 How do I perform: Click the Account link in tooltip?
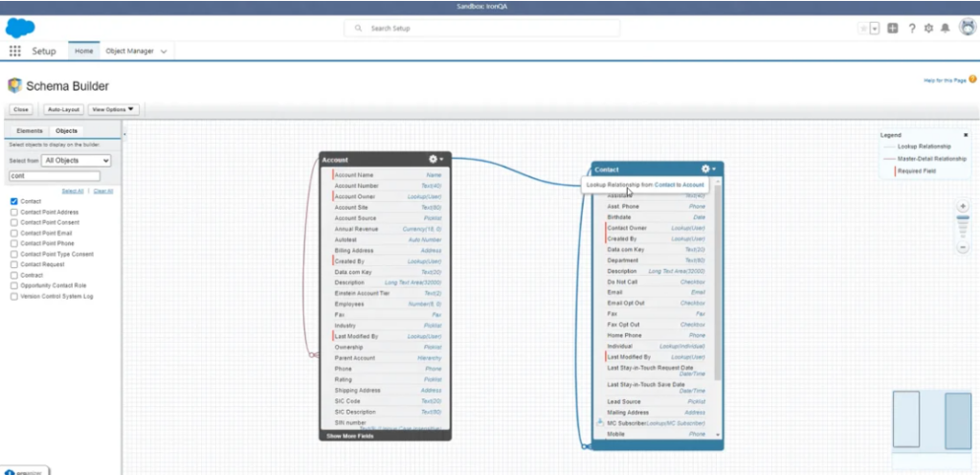coord(693,185)
